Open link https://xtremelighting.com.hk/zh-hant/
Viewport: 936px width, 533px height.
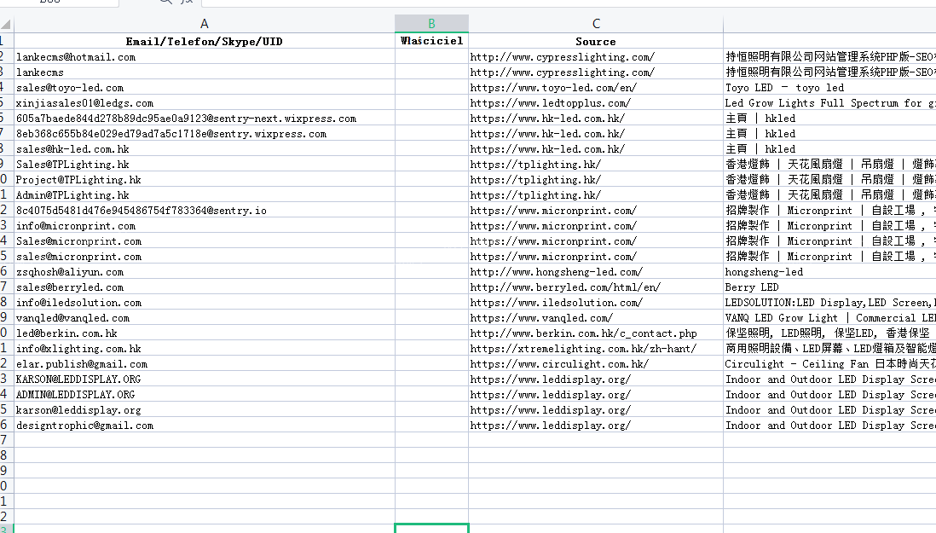point(584,349)
